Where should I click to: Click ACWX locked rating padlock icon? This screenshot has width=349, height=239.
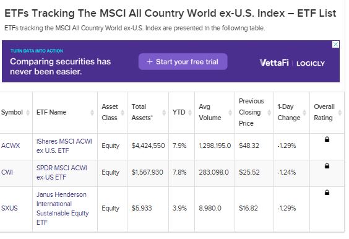pyautogui.click(x=327, y=139)
